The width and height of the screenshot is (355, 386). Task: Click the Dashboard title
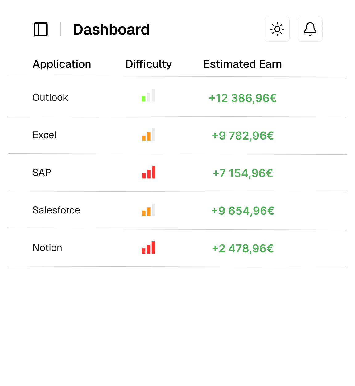tap(111, 30)
